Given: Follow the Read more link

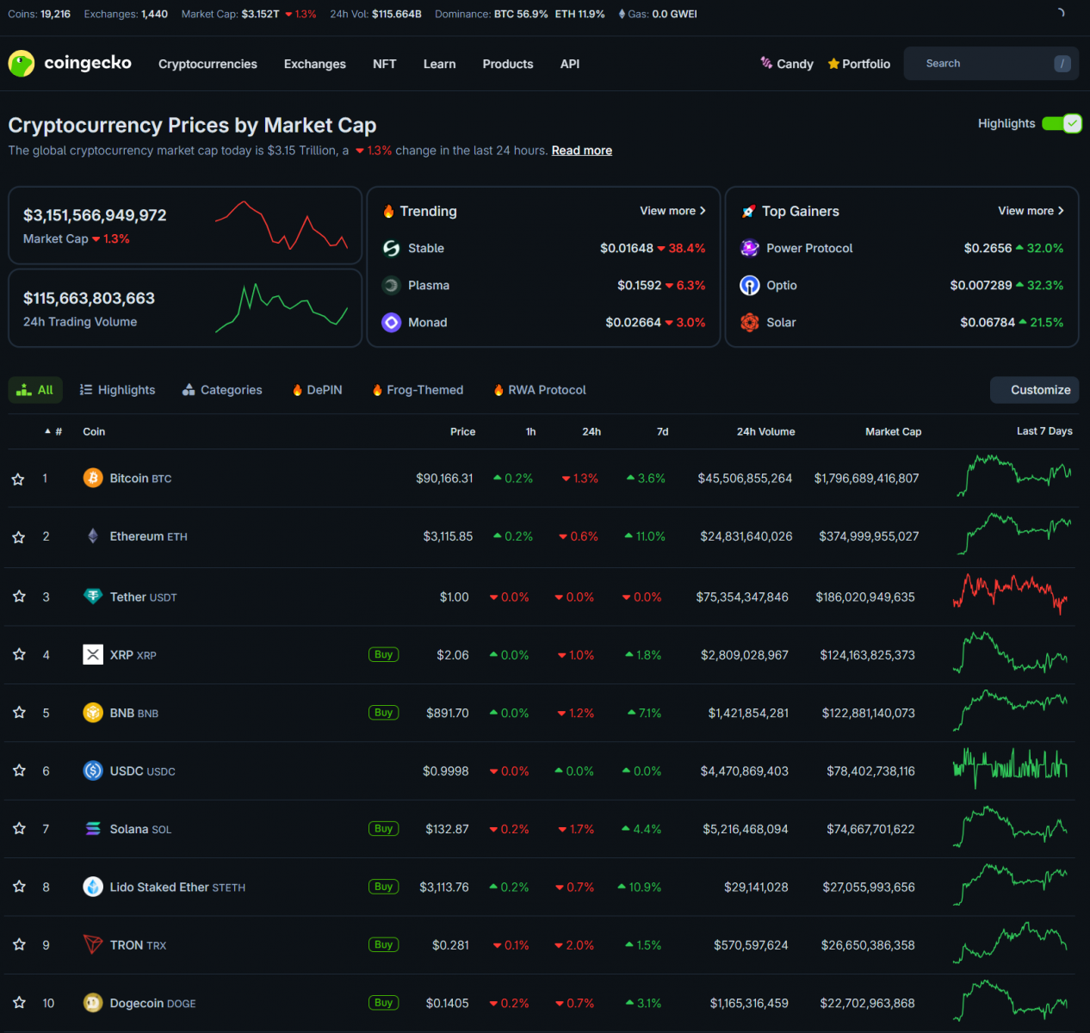Looking at the screenshot, I should tap(581, 151).
